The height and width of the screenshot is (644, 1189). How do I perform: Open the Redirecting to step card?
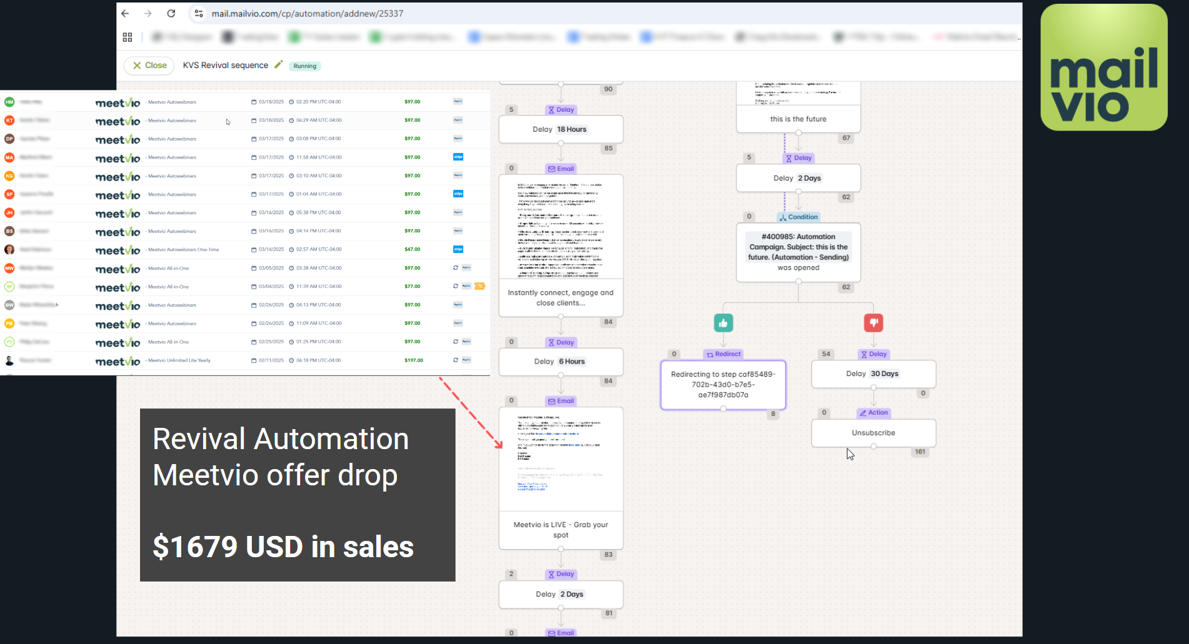click(x=723, y=385)
